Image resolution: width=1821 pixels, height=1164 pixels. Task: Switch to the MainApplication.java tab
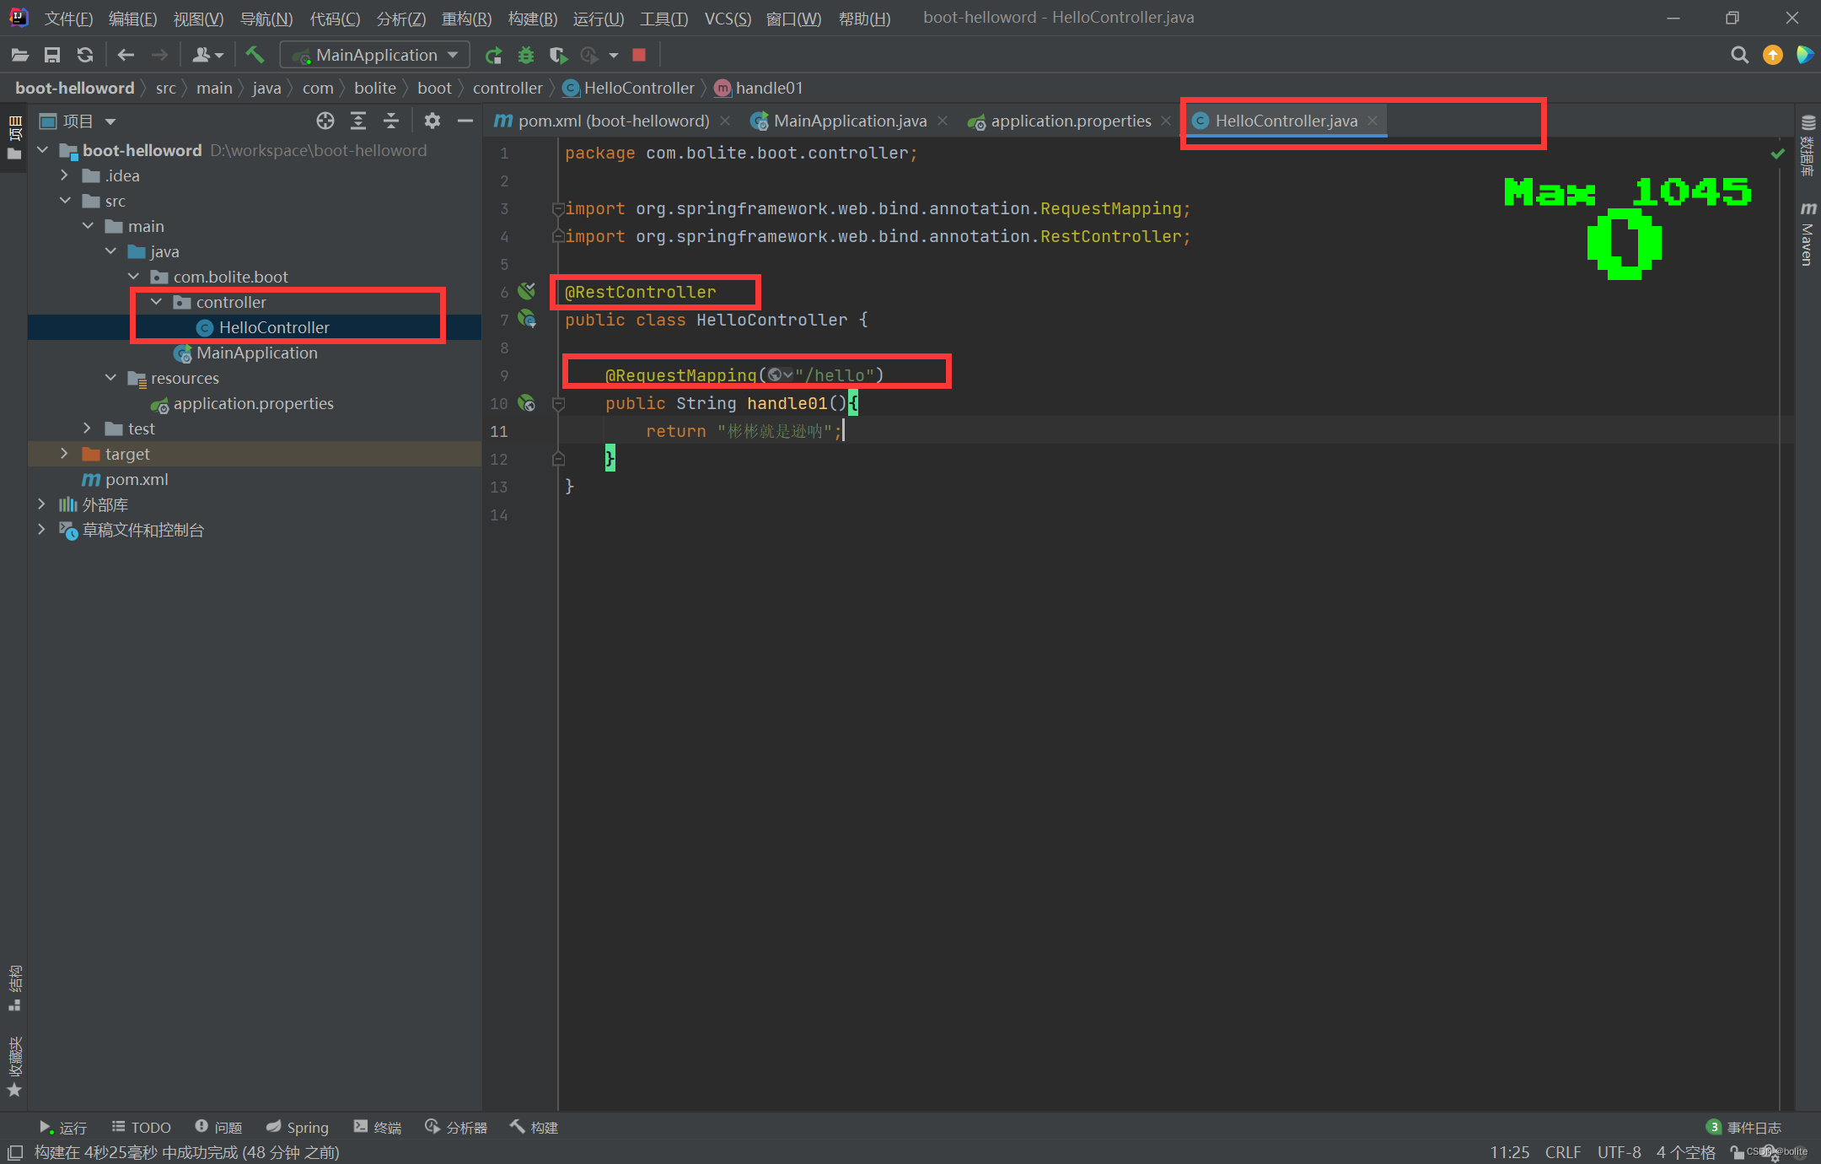[850, 121]
